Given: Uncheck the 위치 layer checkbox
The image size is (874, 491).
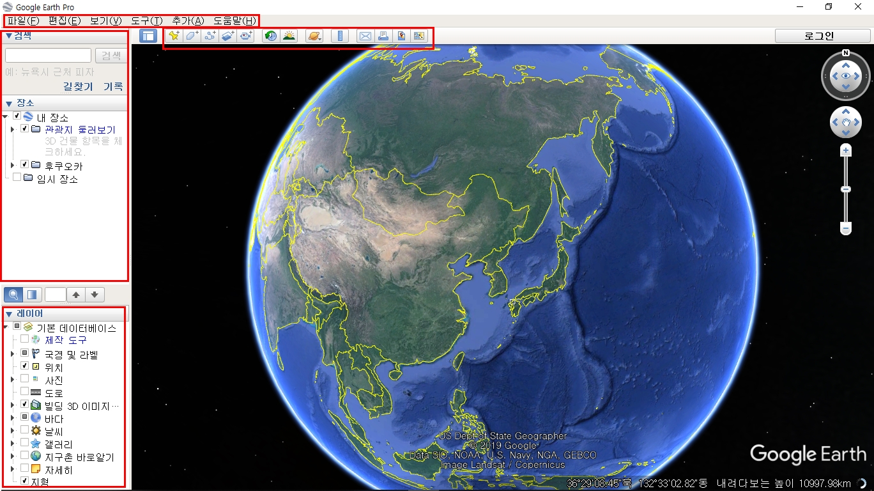Looking at the screenshot, I should tap(24, 366).
